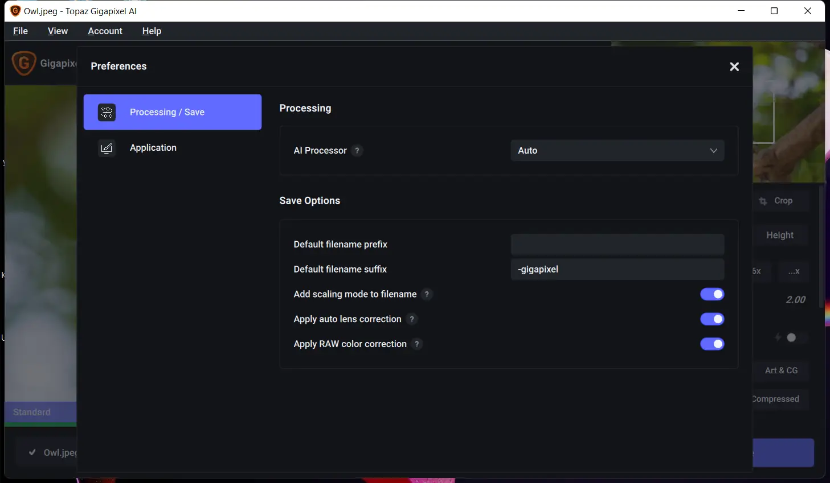This screenshot has width=830, height=483.
Task: Select the Art & CG model button
Action: click(781, 371)
